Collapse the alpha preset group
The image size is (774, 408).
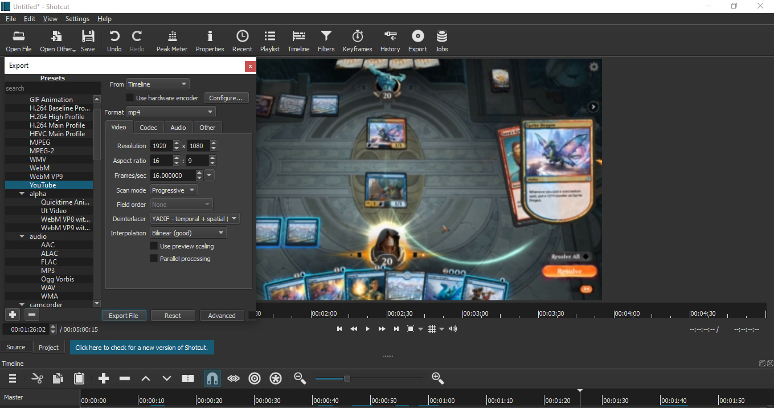pyautogui.click(x=22, y=194)
